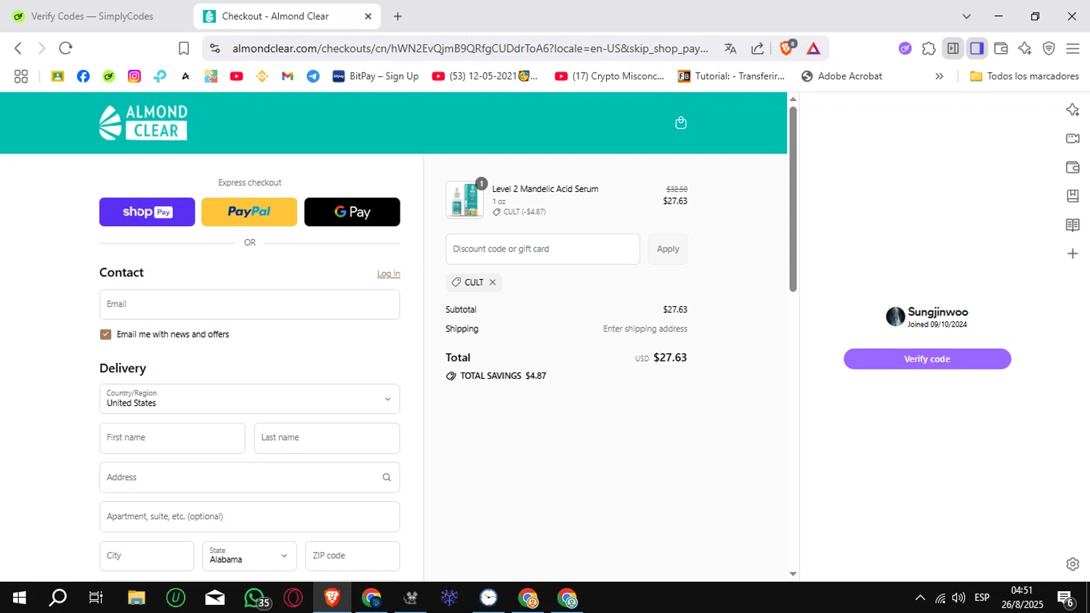Click Discount code or gift card field
Image resolution: width=1090 pixels, height=613 pixels.
pyautogui.click(x=543, y=249)
